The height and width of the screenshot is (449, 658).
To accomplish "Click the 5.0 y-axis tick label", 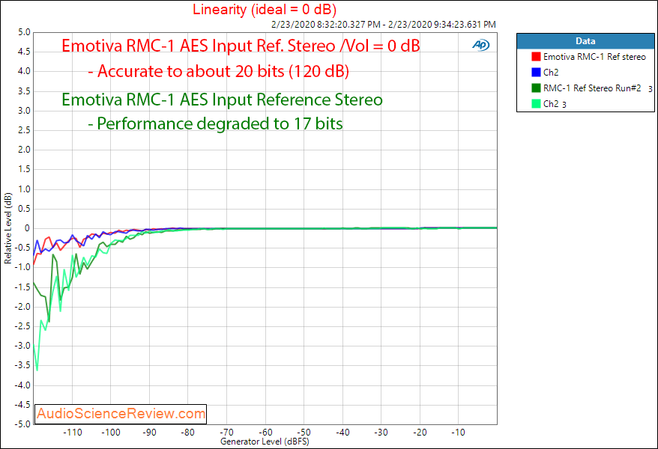I will click(24, 32).
